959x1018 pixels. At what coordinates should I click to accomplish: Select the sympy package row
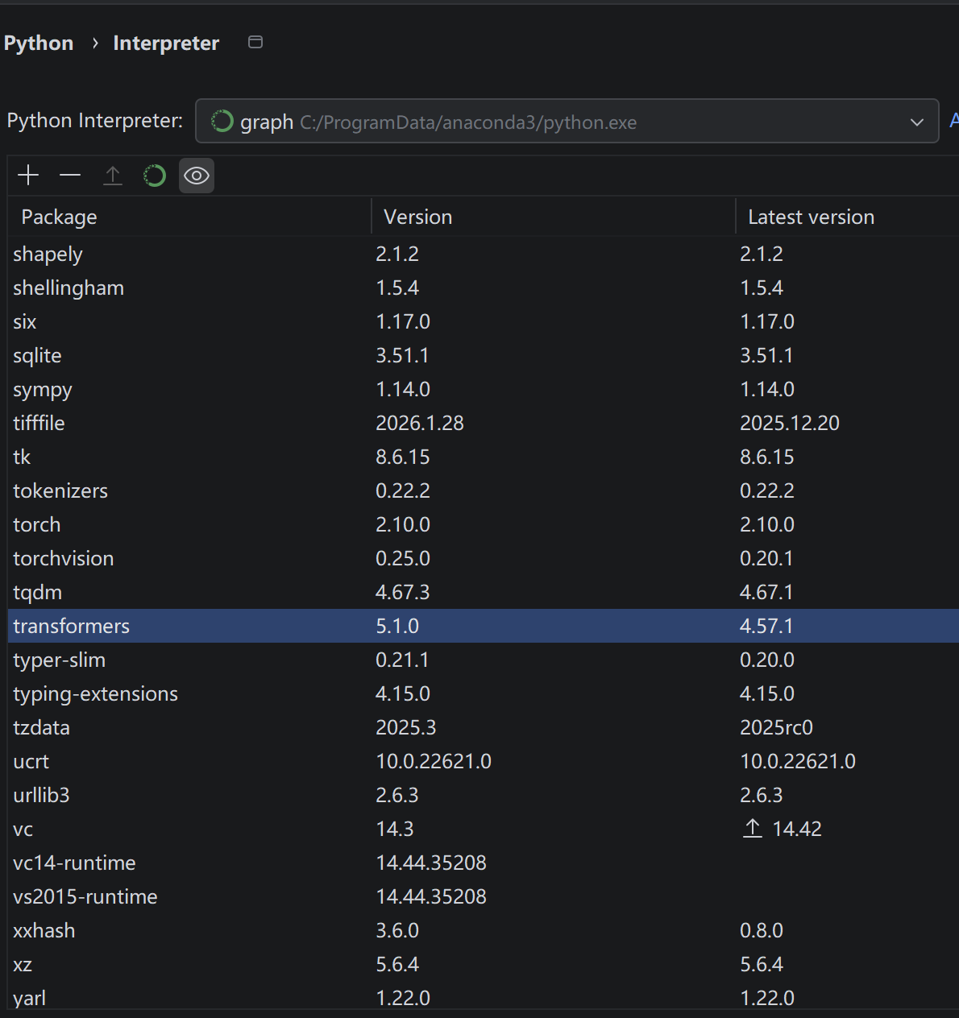click(483, 389)
